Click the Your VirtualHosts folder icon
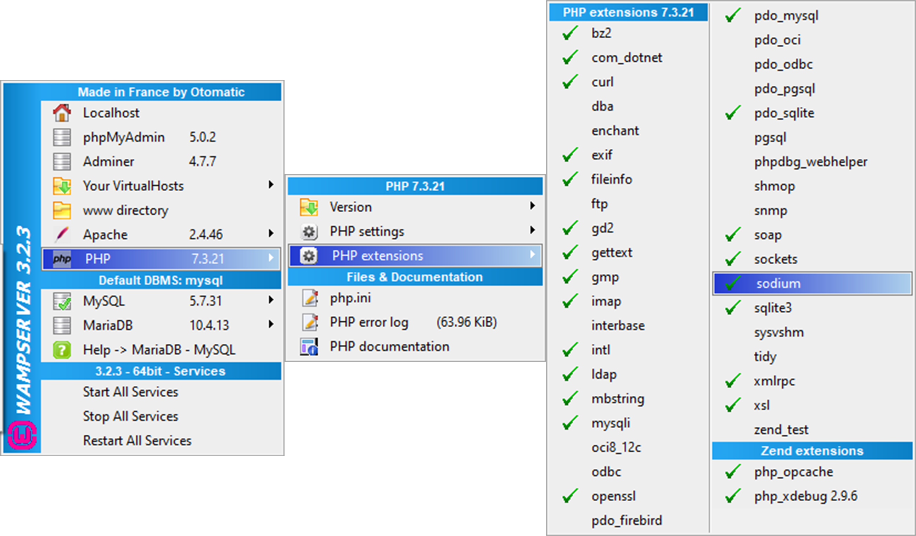The image size is (916, 536). [62, 186]
